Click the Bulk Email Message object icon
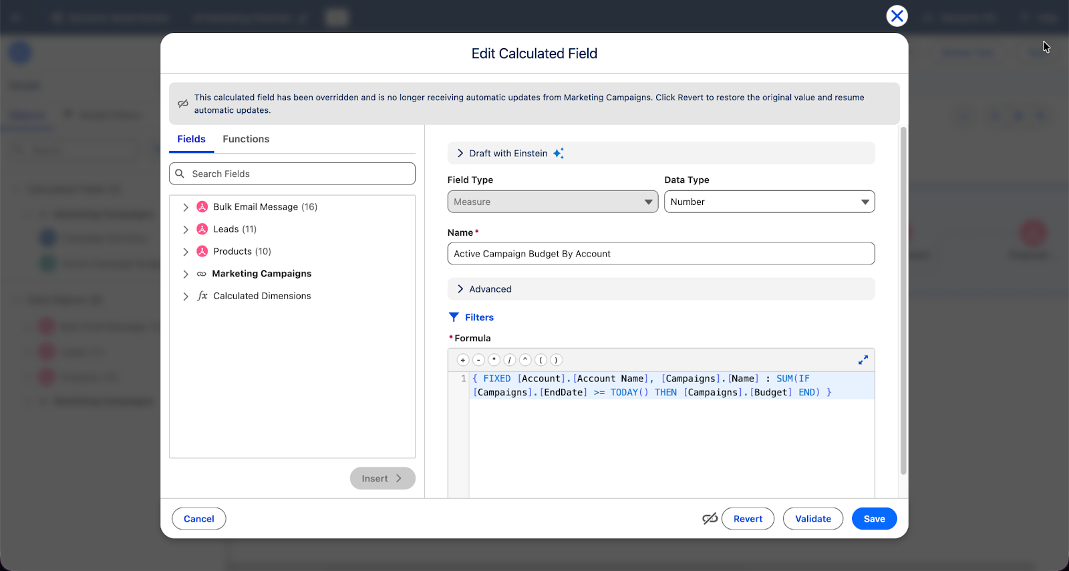The width and height of the screenshot is (1069, 571). pos(202,207)
